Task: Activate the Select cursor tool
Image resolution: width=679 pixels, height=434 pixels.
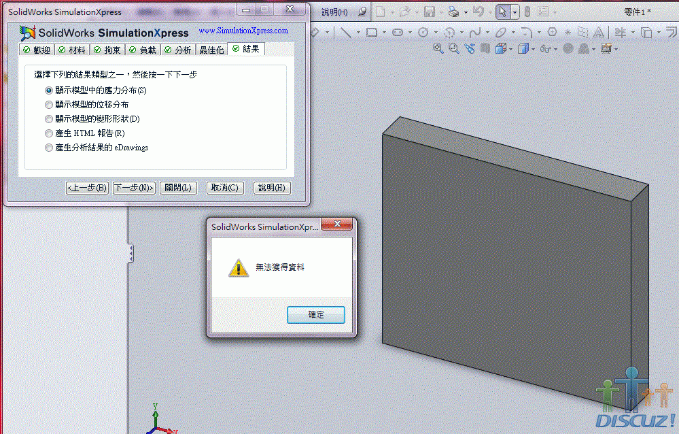Action: pyautogui.click(x=503, y=12)
